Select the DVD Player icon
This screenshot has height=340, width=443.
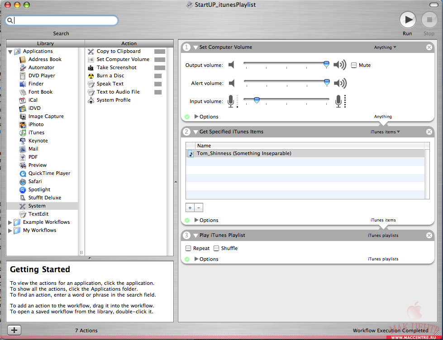pos(23,76)
